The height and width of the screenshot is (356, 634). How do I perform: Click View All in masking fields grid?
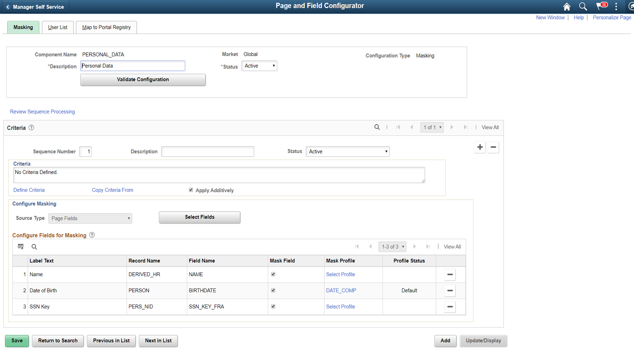tap(452, 247)
